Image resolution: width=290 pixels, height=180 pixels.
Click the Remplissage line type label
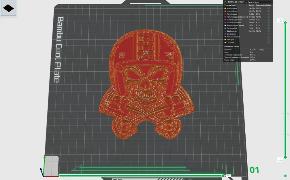(x=232, y=14)
